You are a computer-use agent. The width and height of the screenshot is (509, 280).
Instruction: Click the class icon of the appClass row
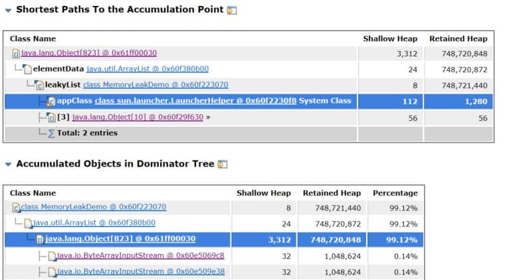pos(51,102)
